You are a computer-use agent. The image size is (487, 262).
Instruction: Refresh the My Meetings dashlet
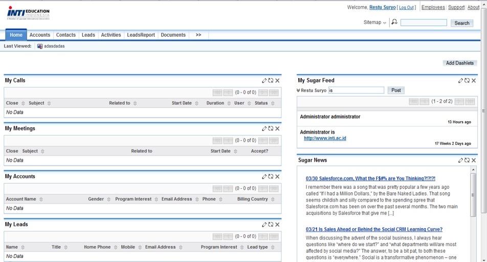point(271,128)
